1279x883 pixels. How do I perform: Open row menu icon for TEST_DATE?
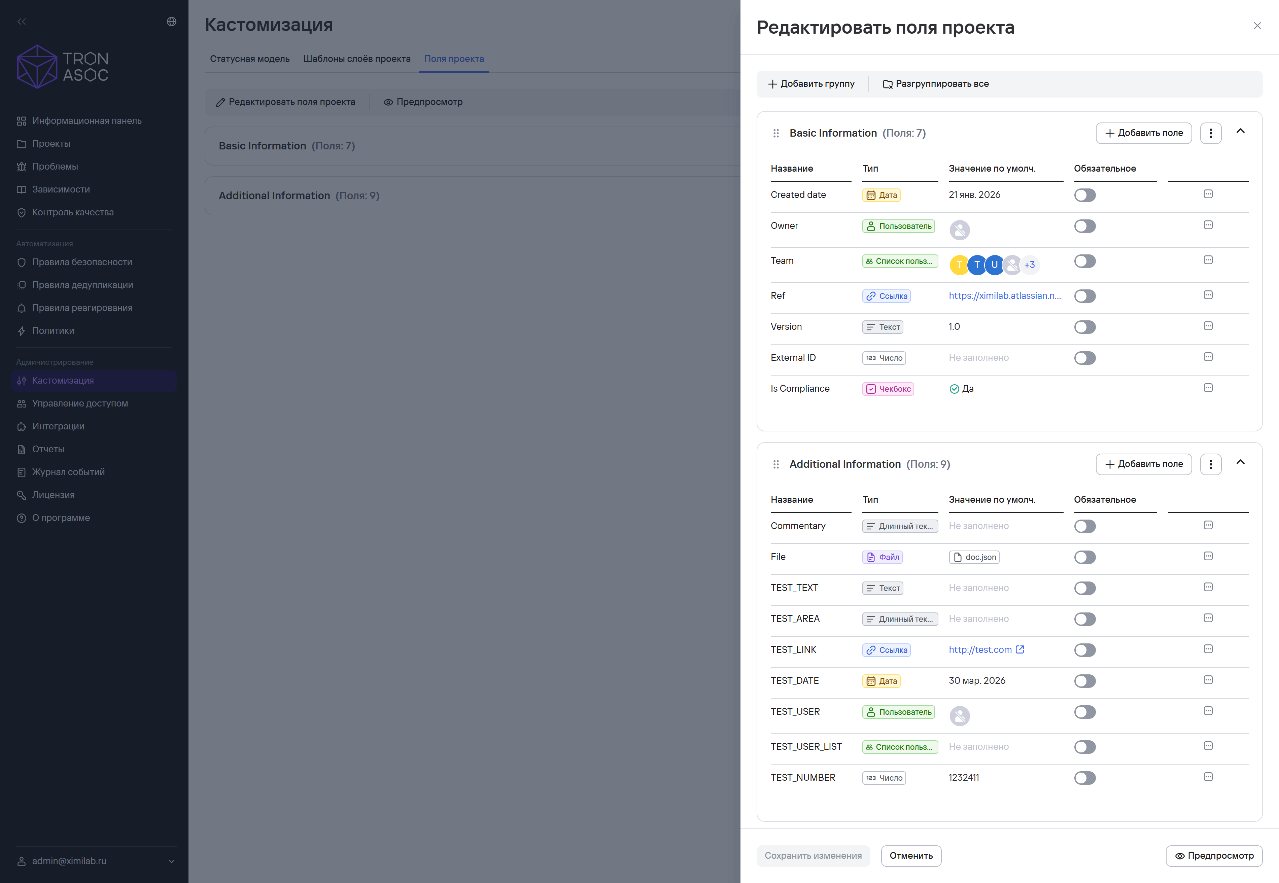pos(1208,680)
